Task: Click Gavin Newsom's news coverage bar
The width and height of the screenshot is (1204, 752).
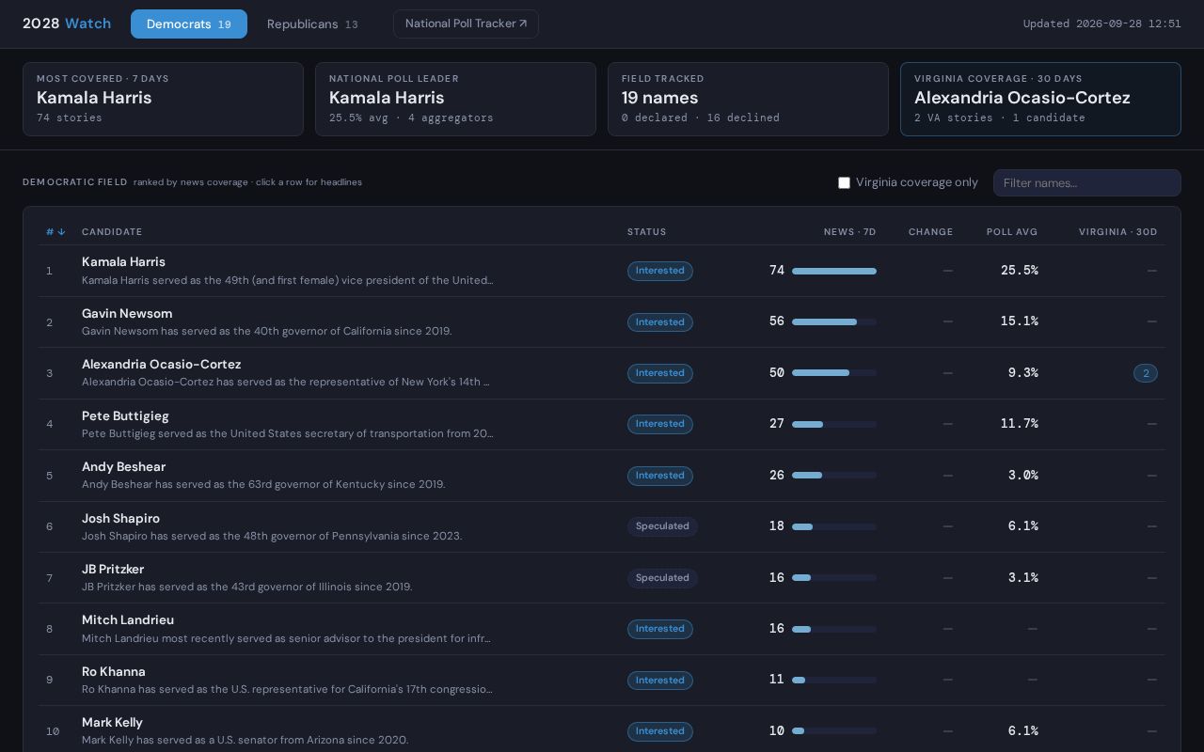Action: tap(834, 321)
